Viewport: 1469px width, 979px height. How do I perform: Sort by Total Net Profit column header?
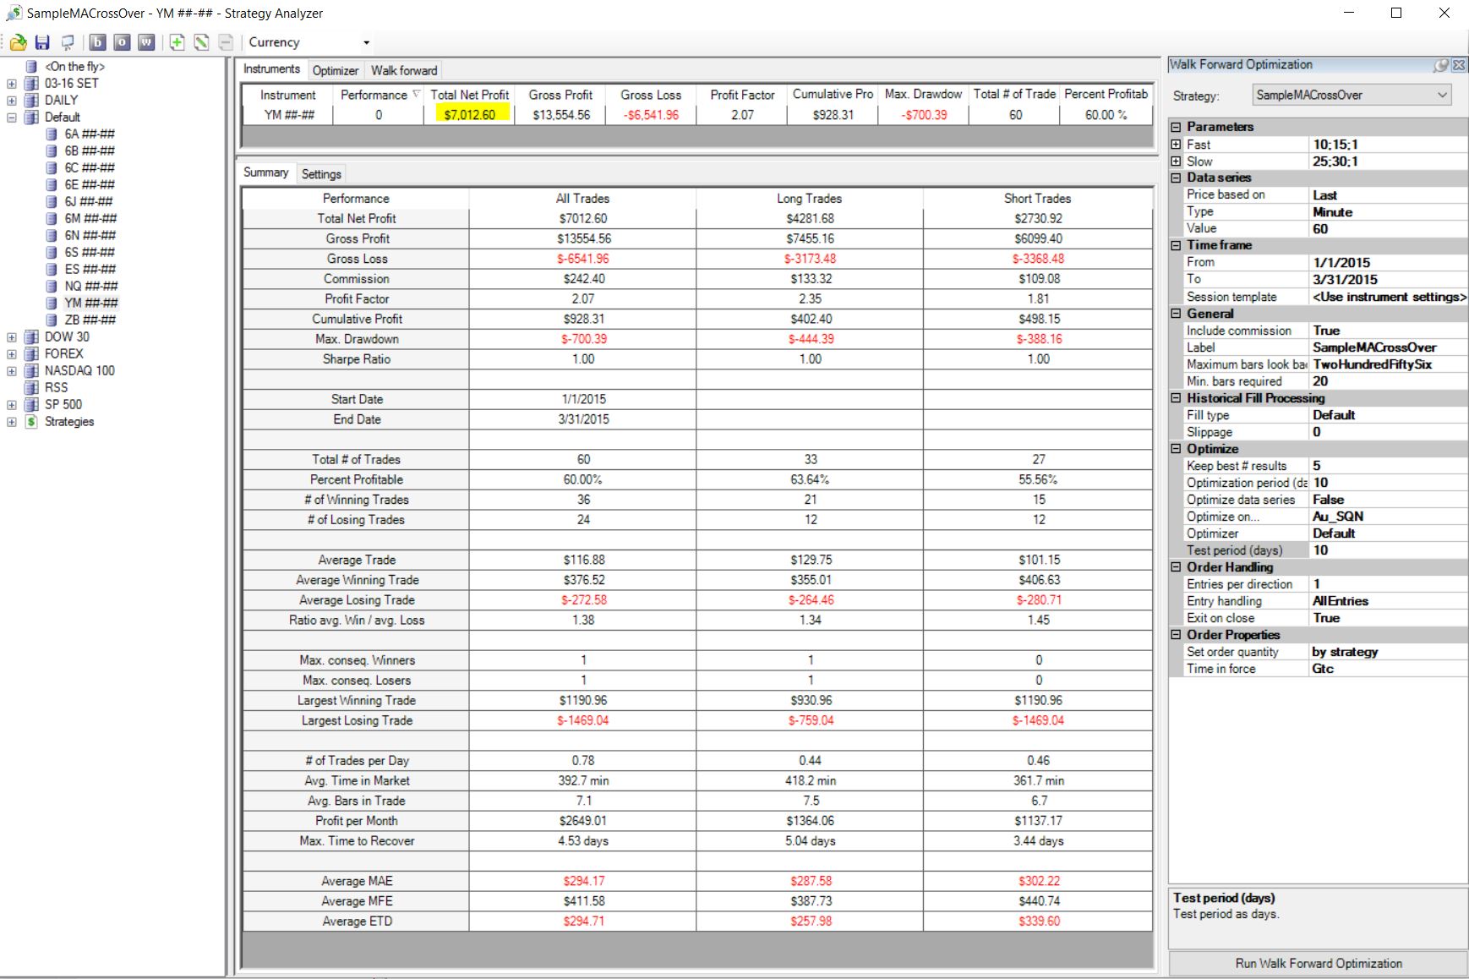(470, 95)
